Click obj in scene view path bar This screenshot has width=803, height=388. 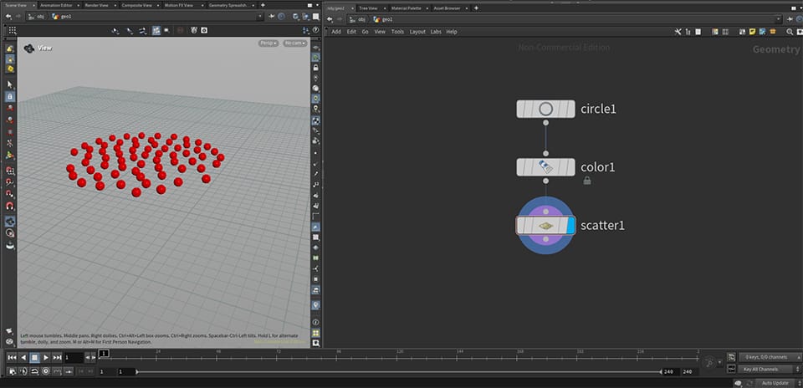click(x=38, y=17)
